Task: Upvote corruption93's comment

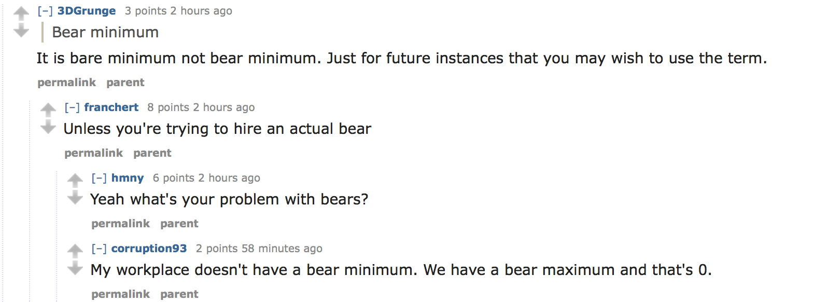Action: (x=75, y=251)
